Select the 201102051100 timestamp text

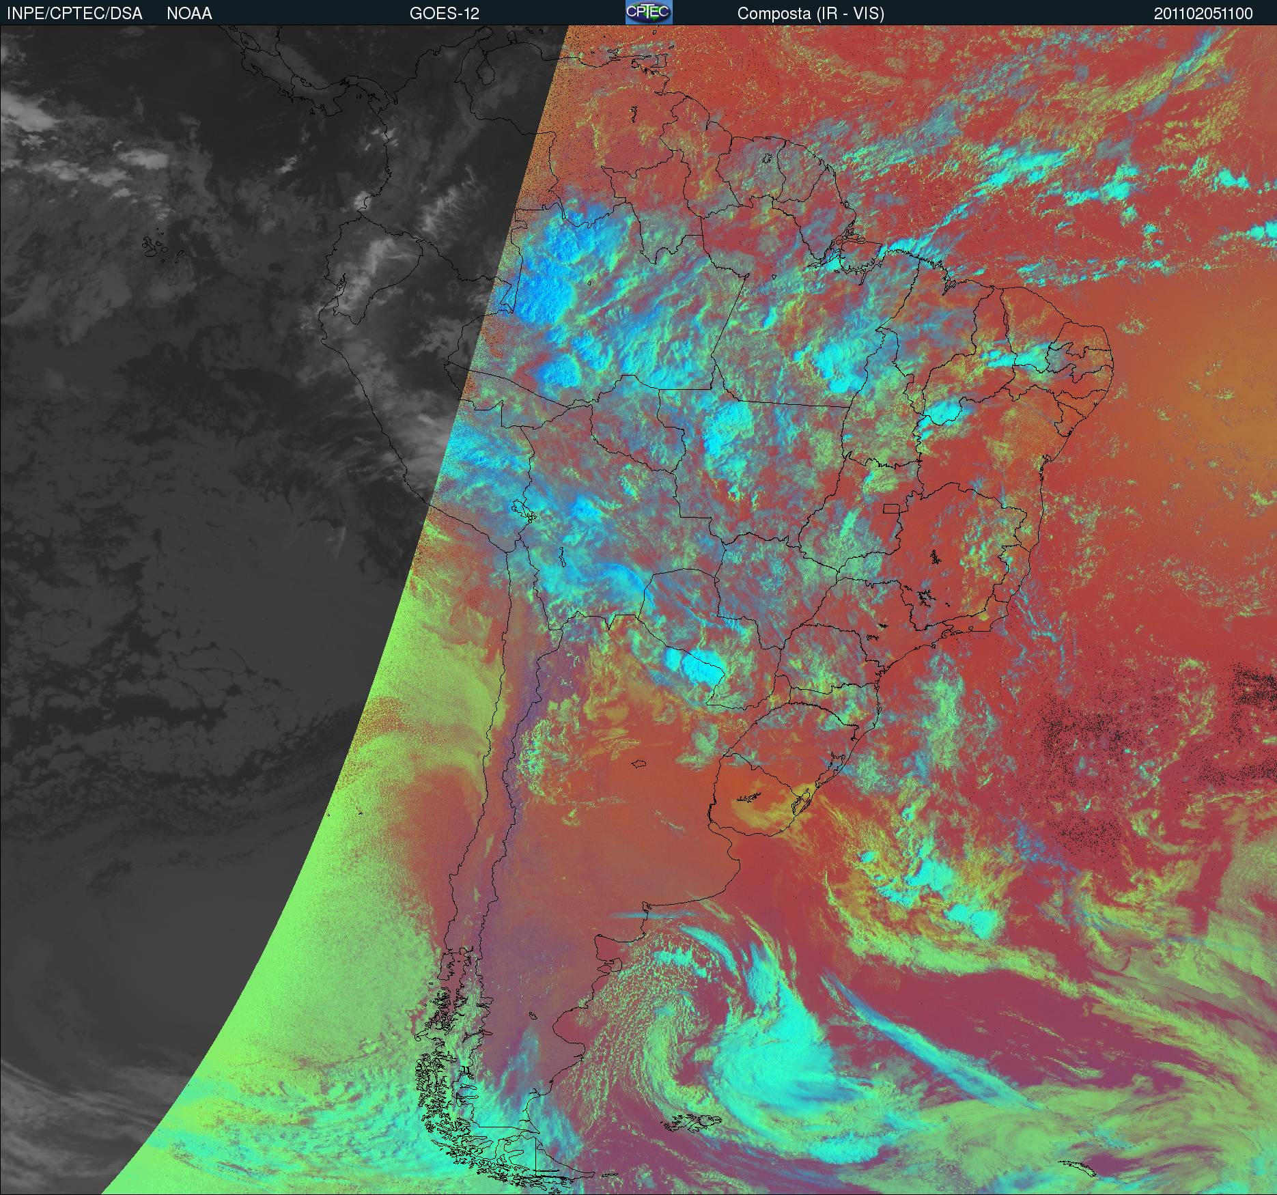1203,14
